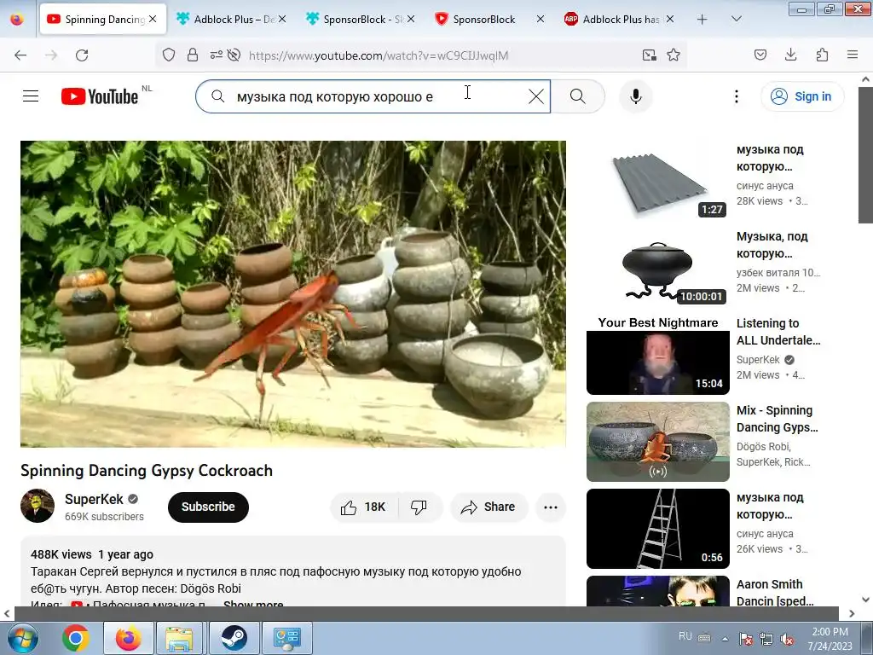
Task: Open Mix - Spinning Dancing Gyps title
Action: pyautogui.click(x=778, y=419)
